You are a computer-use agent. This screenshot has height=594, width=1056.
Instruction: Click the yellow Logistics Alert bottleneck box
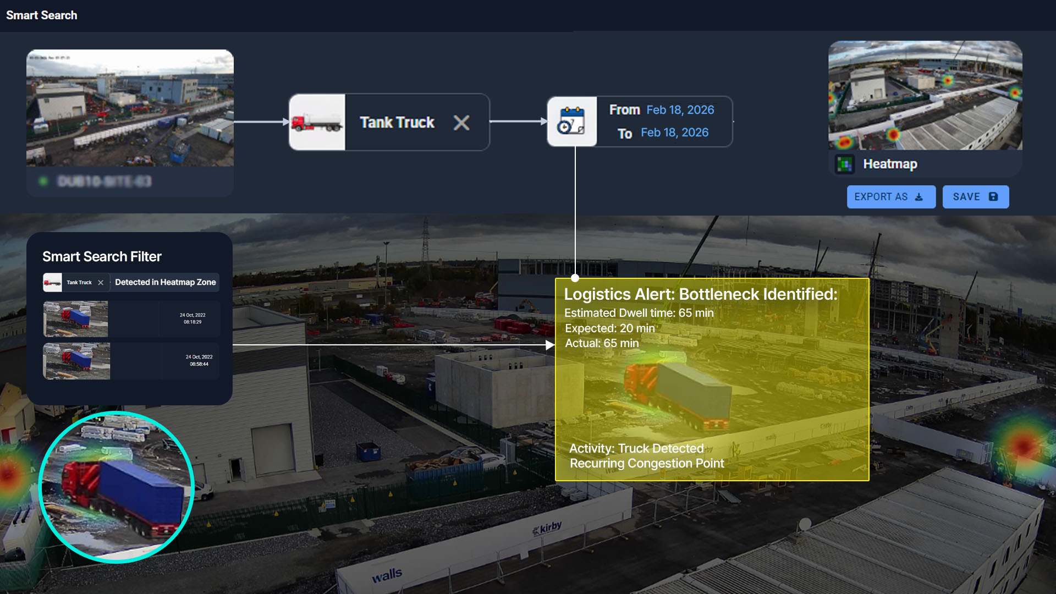[712, 380]
